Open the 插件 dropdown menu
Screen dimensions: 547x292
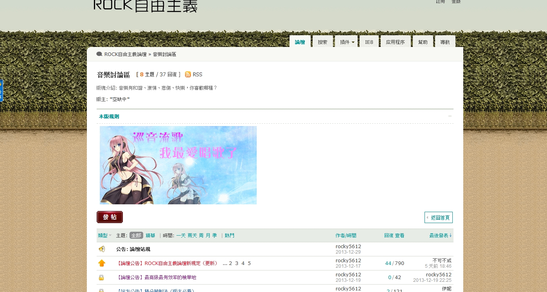coord(346,42)
